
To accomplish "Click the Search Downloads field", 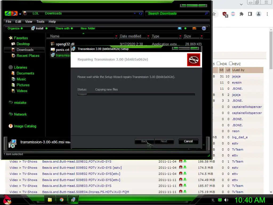I will tap(177, 13).
